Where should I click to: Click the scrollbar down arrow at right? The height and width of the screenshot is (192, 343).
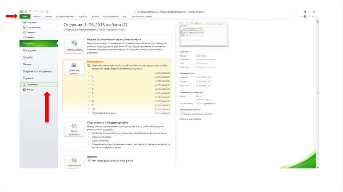318,167
